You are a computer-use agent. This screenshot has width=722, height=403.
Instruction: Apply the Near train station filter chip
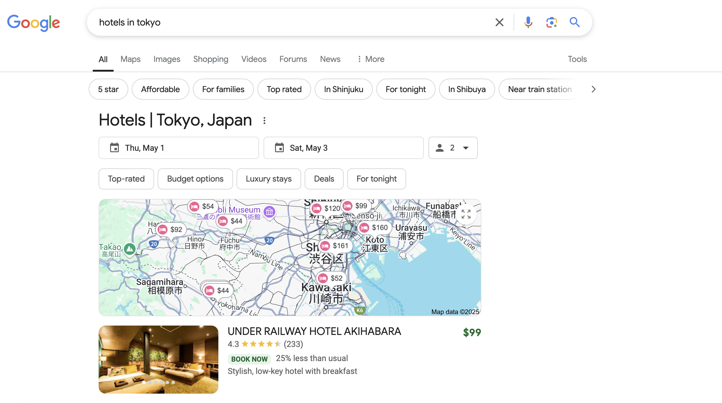click(x=540, y=89)
